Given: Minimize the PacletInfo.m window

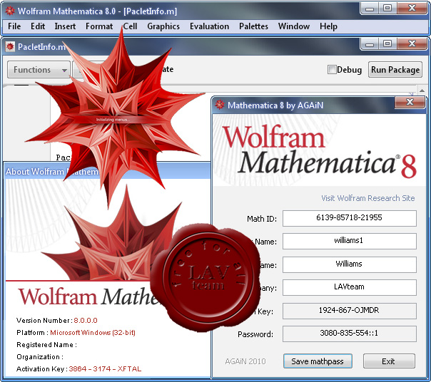Looking at the screenshot, I should [369, 44].
